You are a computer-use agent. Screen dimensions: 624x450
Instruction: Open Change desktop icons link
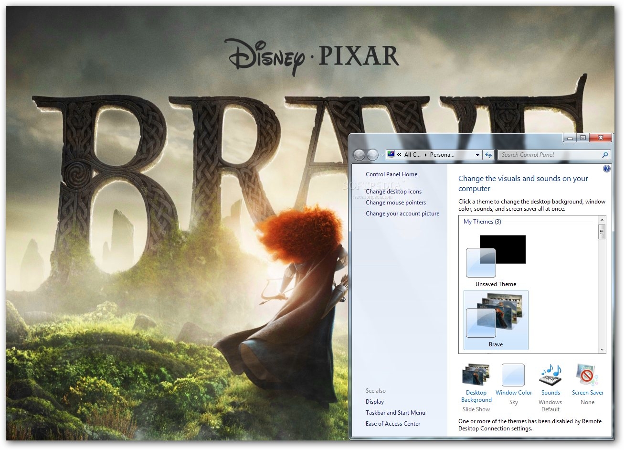pos(393,192)
